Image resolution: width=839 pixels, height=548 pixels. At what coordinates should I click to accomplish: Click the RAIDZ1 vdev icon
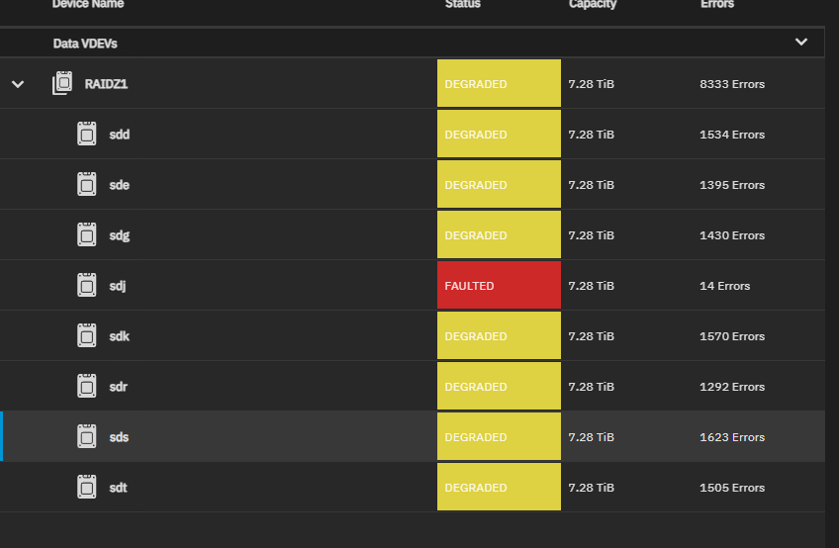[62, 84]
